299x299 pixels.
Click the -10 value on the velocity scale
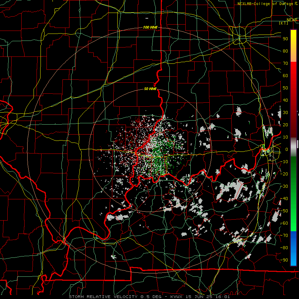[x=284, y=162]
